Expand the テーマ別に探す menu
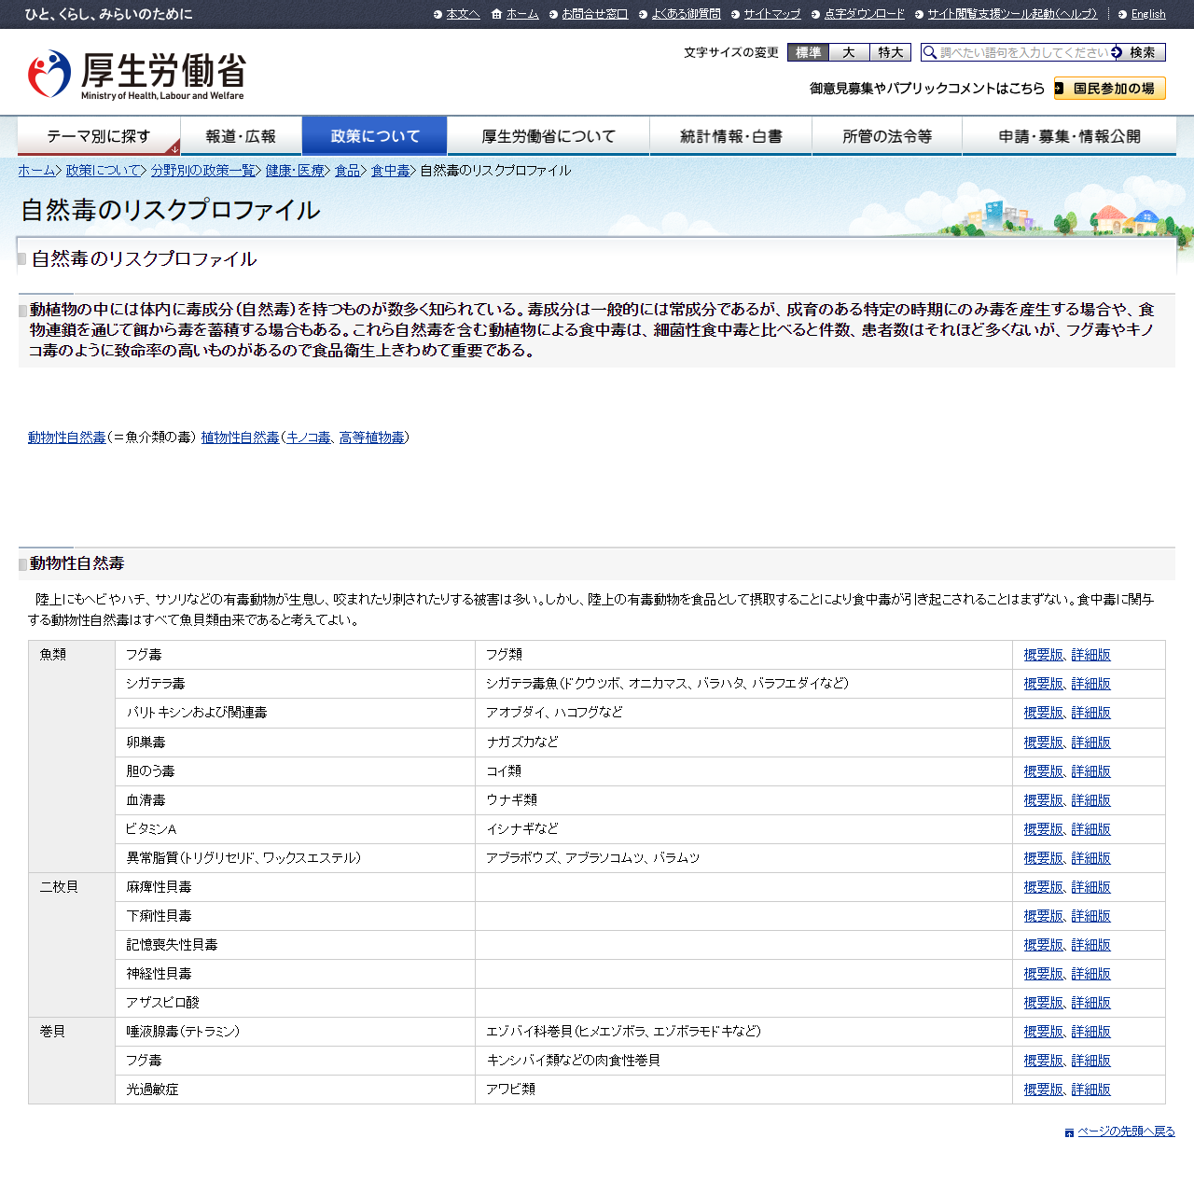Screen dimensions: 1194x1194 click(99, 136)
